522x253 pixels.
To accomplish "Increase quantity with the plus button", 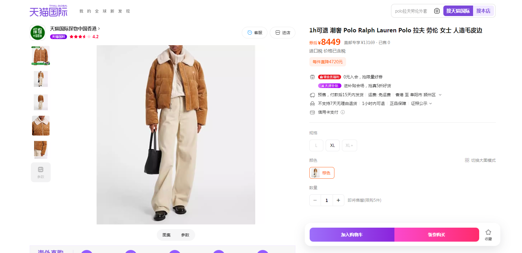I will point(338,200).
